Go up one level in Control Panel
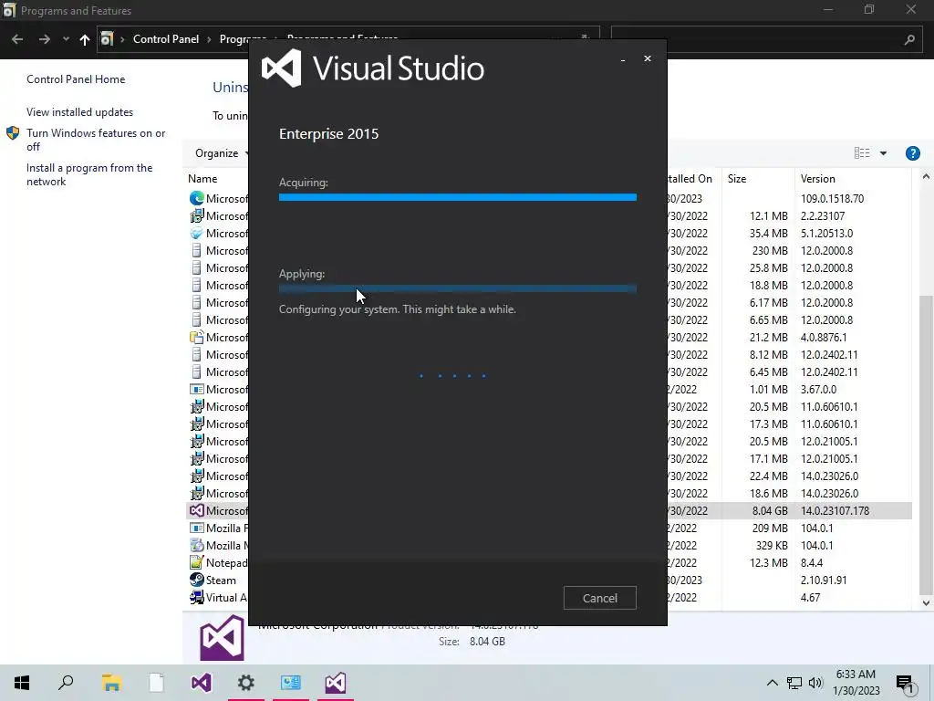Image resolution: width=934 pixels, height=701 pixels. tap(85, 39)
